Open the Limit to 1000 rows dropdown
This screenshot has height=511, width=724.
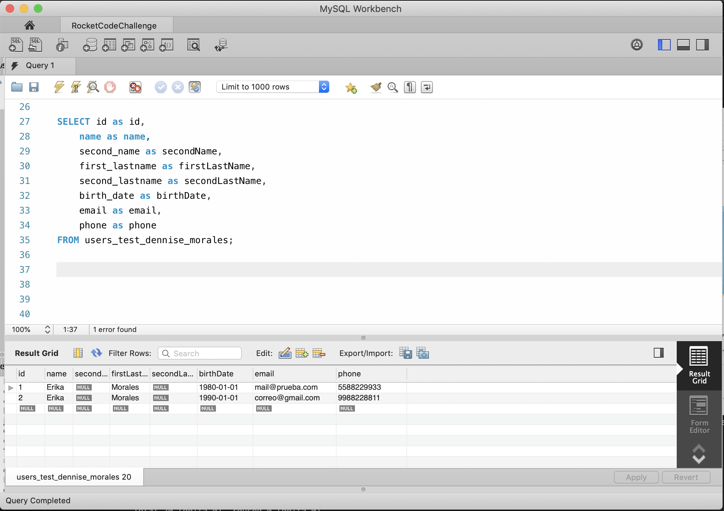pos(324,87)
